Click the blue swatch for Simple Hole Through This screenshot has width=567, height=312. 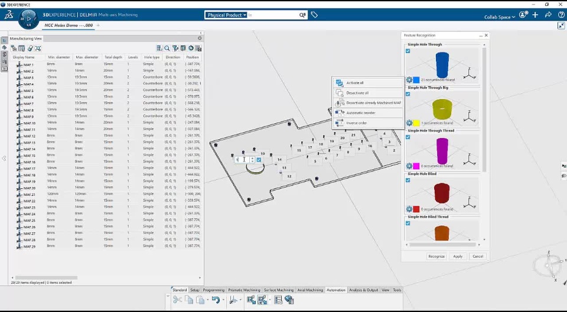pyautogui.click(x=416, y=80)
